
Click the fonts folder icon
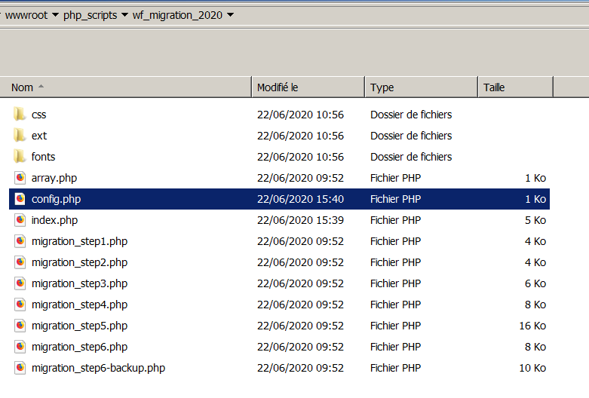20,157
